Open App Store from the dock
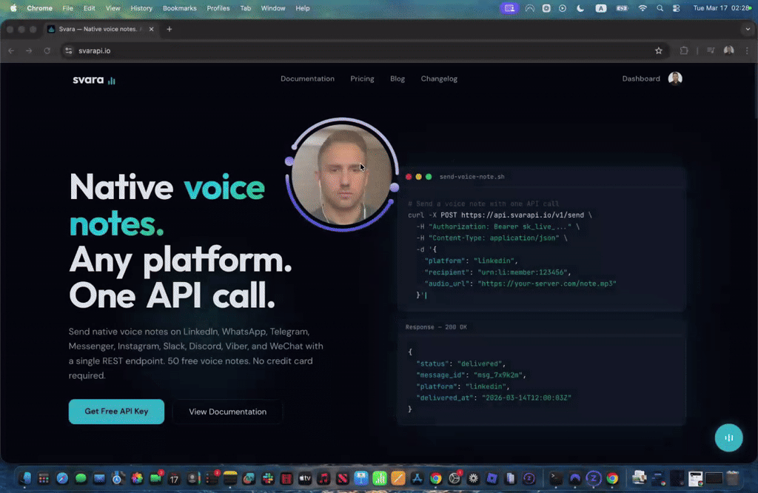This screenshot has width=758, height=493. pyautogui.click(x=417, y=478)
